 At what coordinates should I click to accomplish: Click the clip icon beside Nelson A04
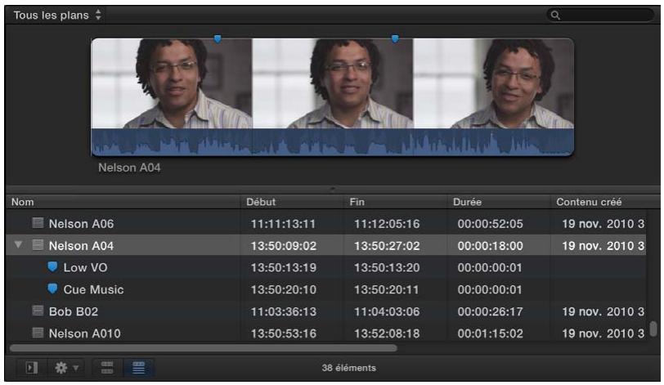coord(38,244)
